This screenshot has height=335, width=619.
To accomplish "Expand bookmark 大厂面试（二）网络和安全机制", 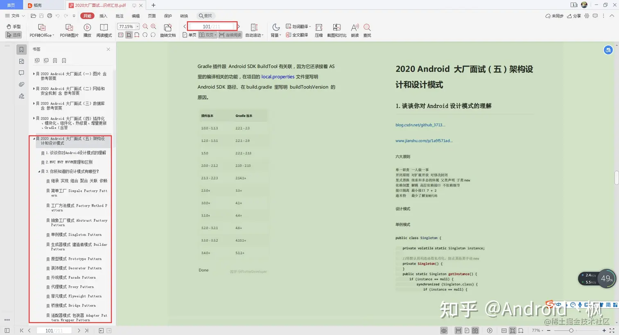I will point(34,89).
